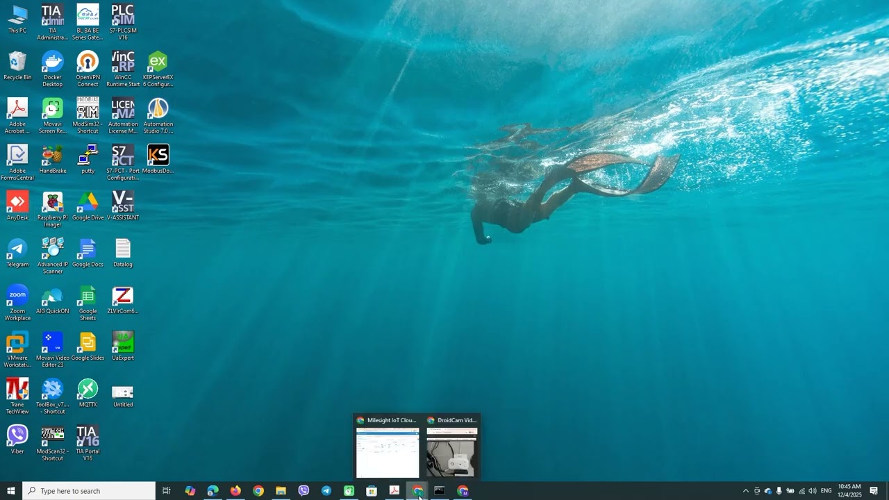Select the ZLVirCom desktop shortcut

[x=123, y=300]
